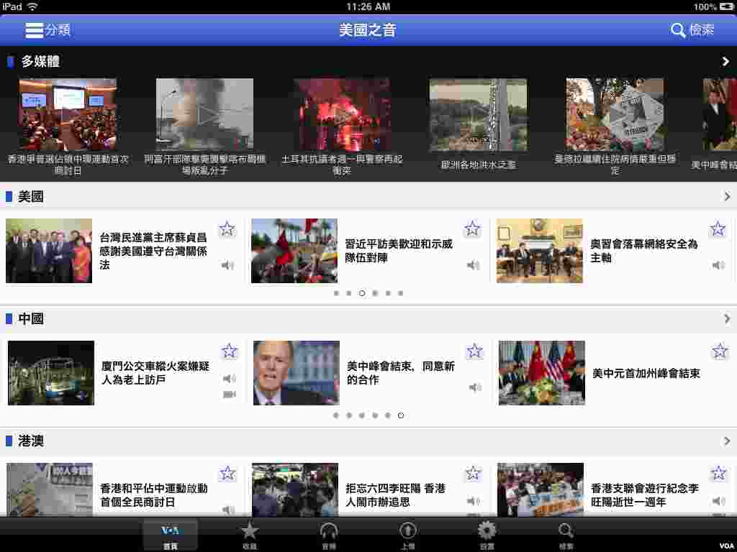Image resolution: width=737 pixels, height=552 pixels.
Task: Play the 阿富汗部隊 airport attack video thumbnail
Action: 204,114
